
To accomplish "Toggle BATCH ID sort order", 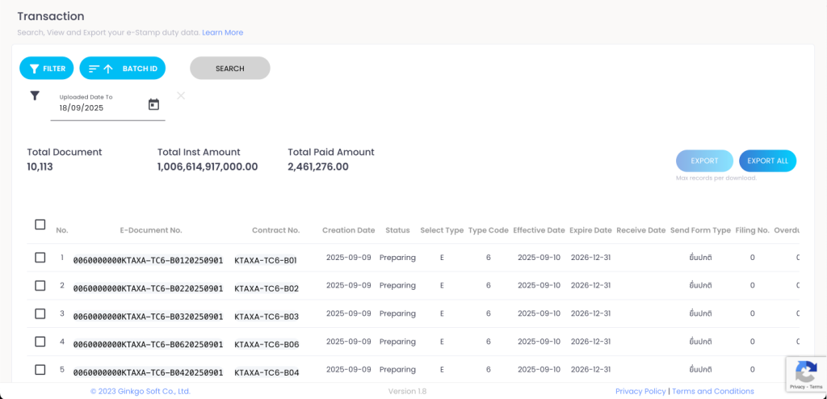I will click(x=122, y=69).
